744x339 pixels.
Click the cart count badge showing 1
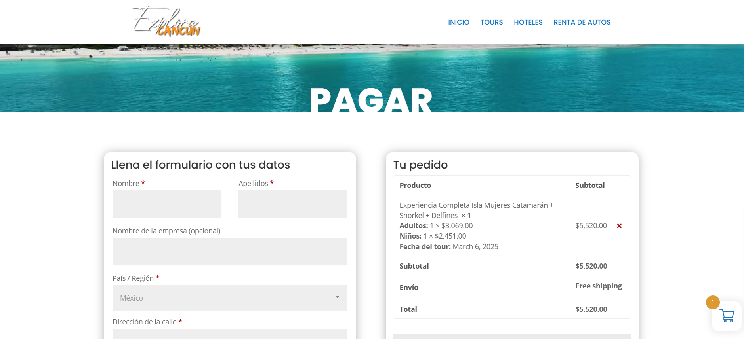click(713, 302)
